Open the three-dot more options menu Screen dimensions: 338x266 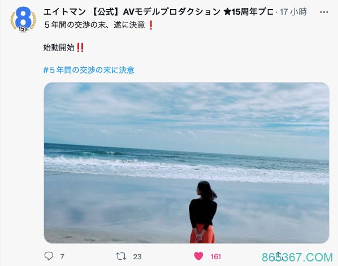tap(324, 12)
